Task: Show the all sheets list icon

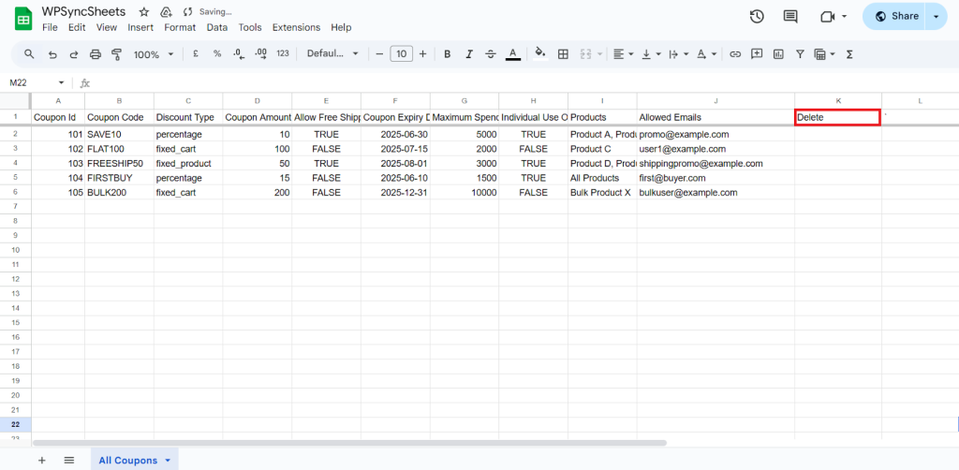Action: (69, 461)
